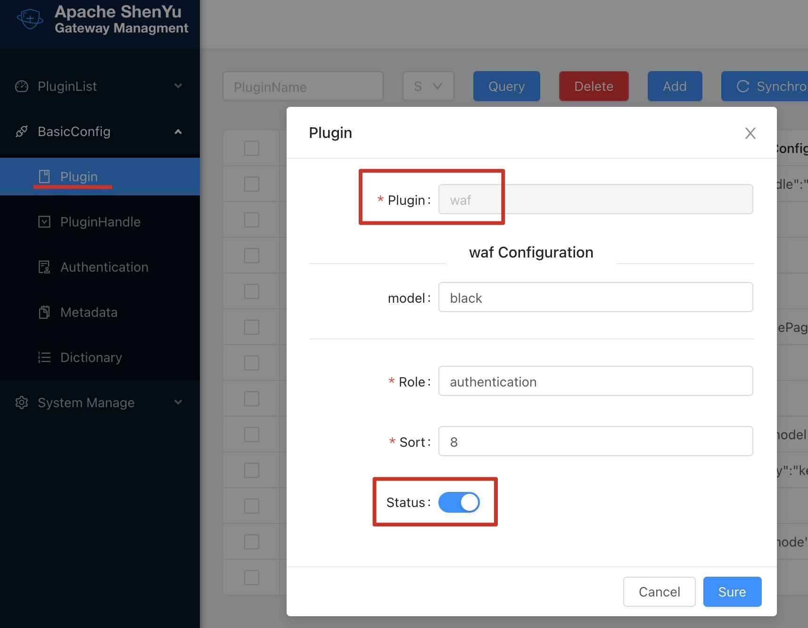Click the BasicConfig plug icon
The height and width of the screenshot is (628, 808).
(x=22, y=131)
